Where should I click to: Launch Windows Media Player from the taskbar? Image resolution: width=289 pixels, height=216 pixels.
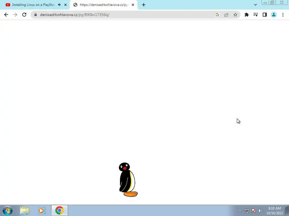point(42,211)
